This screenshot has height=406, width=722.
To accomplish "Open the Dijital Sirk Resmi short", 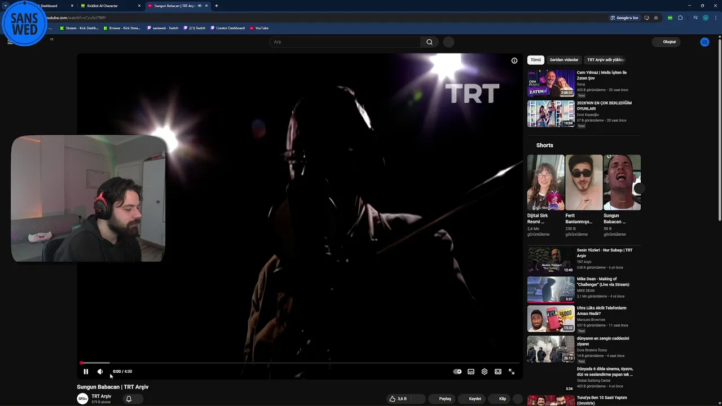I will [545, 182].
